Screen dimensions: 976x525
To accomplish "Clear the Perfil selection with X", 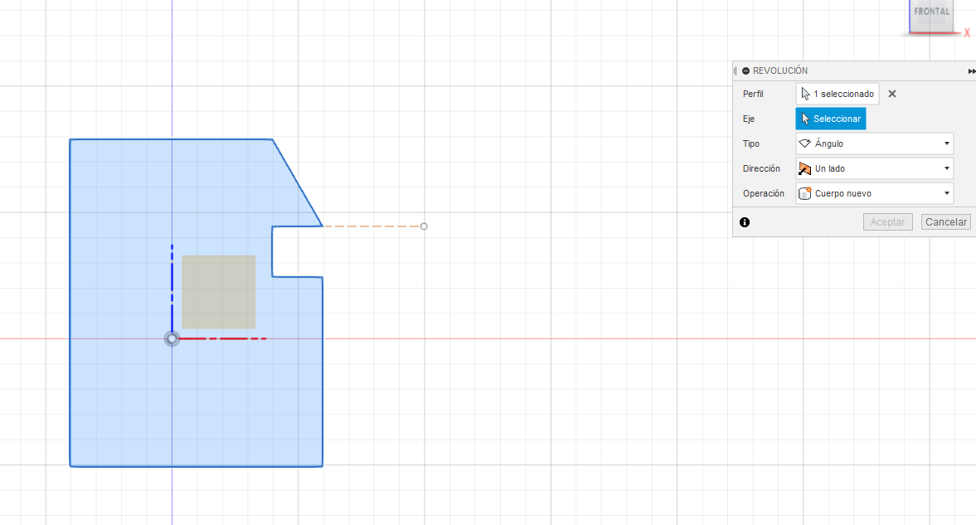I will (x=892, y=94).
